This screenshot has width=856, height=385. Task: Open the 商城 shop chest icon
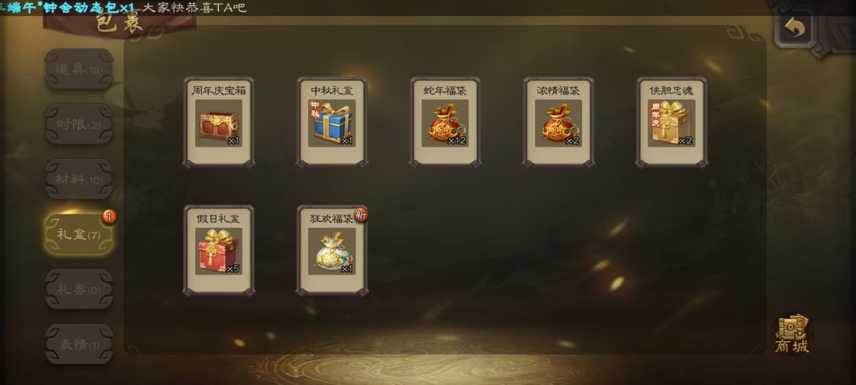(x=792, y=334)
